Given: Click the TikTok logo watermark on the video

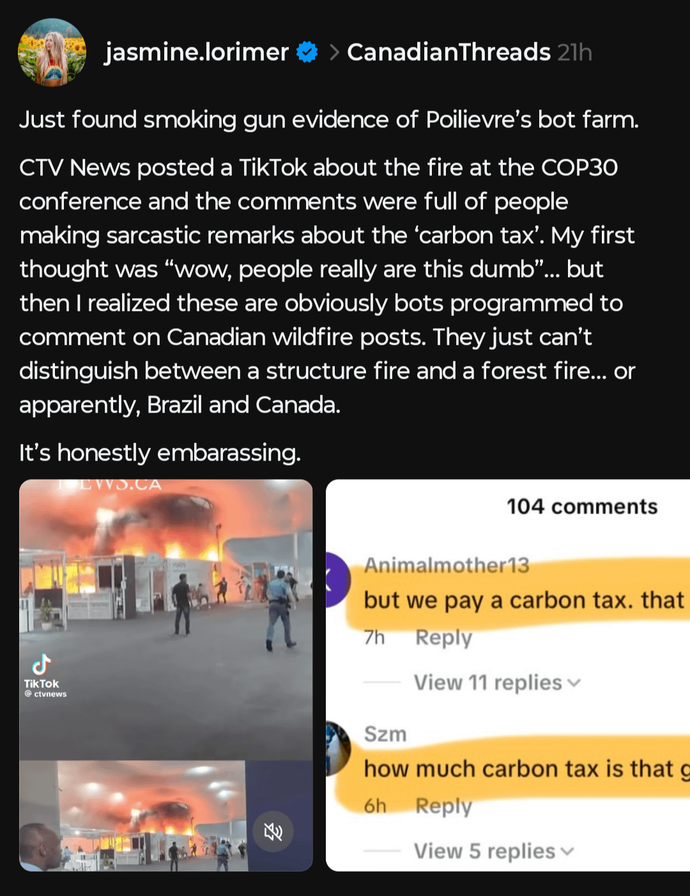Looking at the screenshot, I should 42,666.
